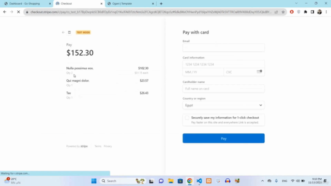Open the Privacy link
Viewport: 331px width, 186px height.
(108, 146)
